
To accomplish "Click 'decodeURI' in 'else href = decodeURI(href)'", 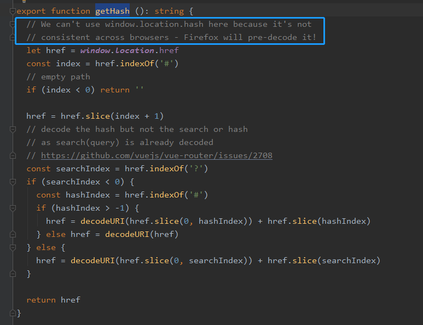I will 127,234.
